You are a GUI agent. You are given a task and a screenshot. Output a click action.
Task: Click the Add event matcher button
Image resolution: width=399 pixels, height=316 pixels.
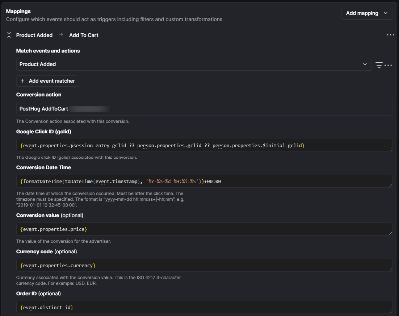pyautogui.click(x=47, y=81)
